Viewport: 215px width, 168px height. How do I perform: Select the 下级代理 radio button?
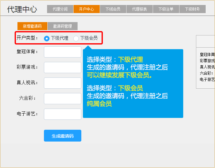47,39
